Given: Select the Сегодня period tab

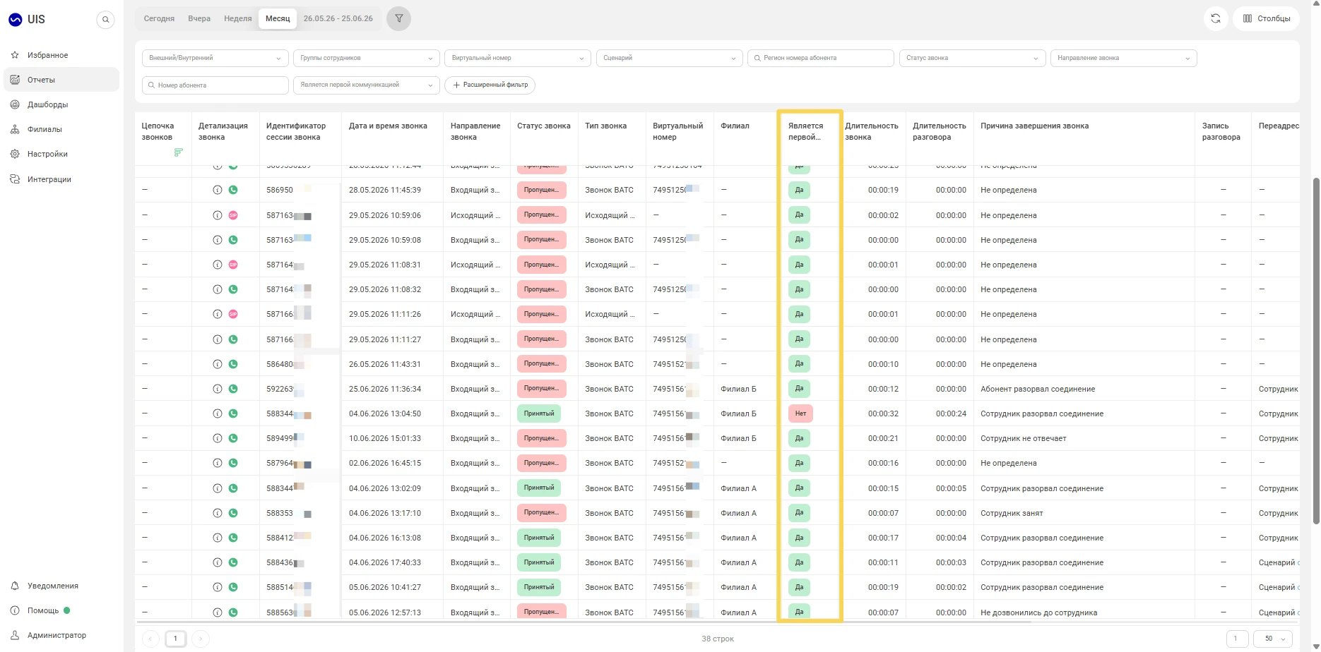Looking at the screenshot, I should pos(159,18).
